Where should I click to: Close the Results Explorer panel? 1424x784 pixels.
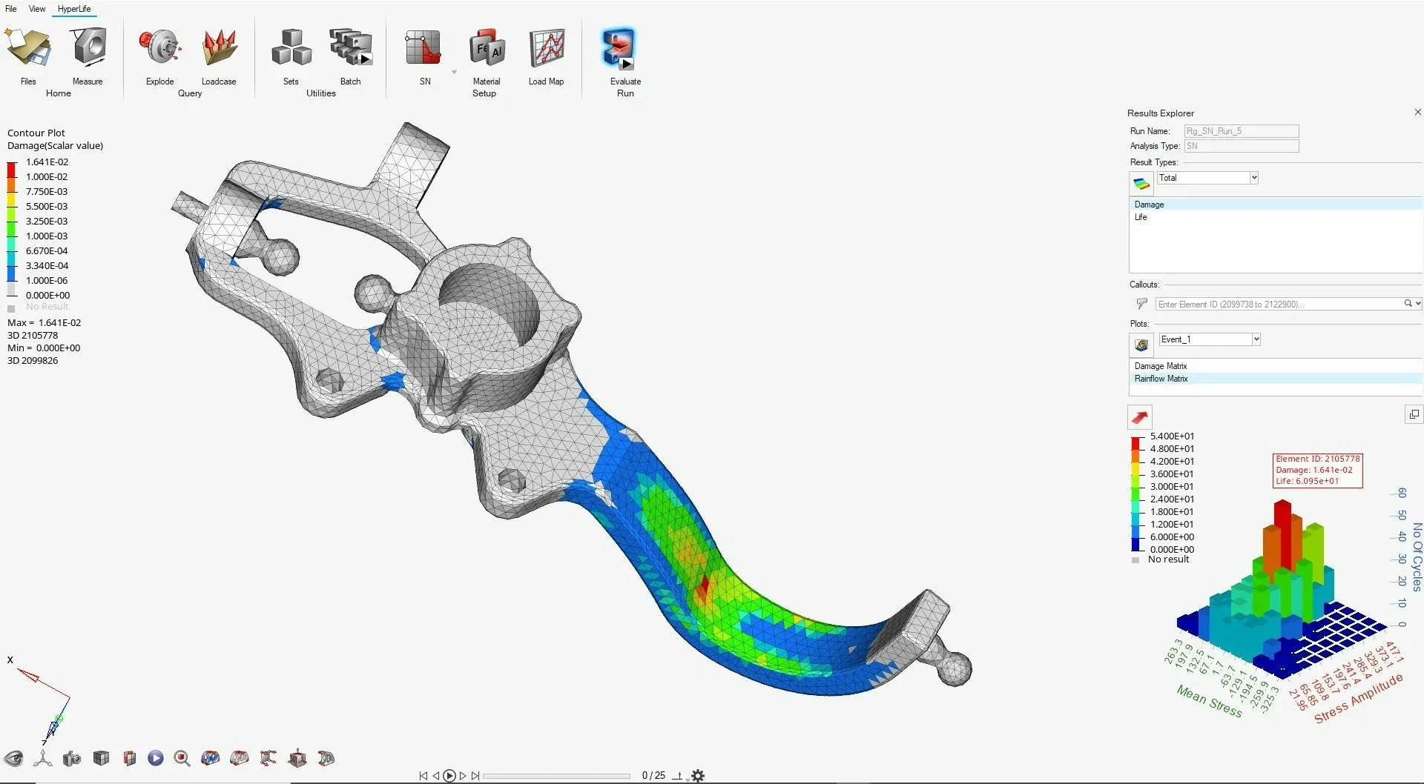click(1417, 112)
